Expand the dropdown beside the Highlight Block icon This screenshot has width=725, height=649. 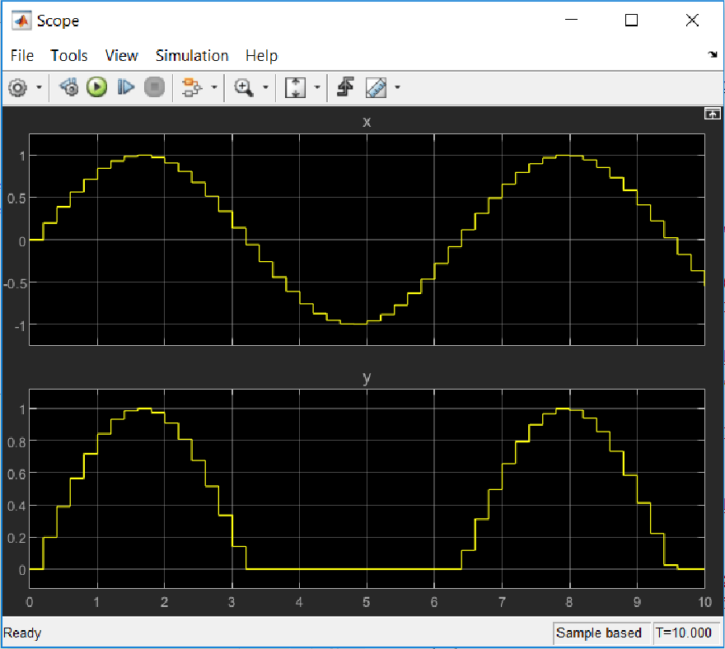(x=213, y=87)
